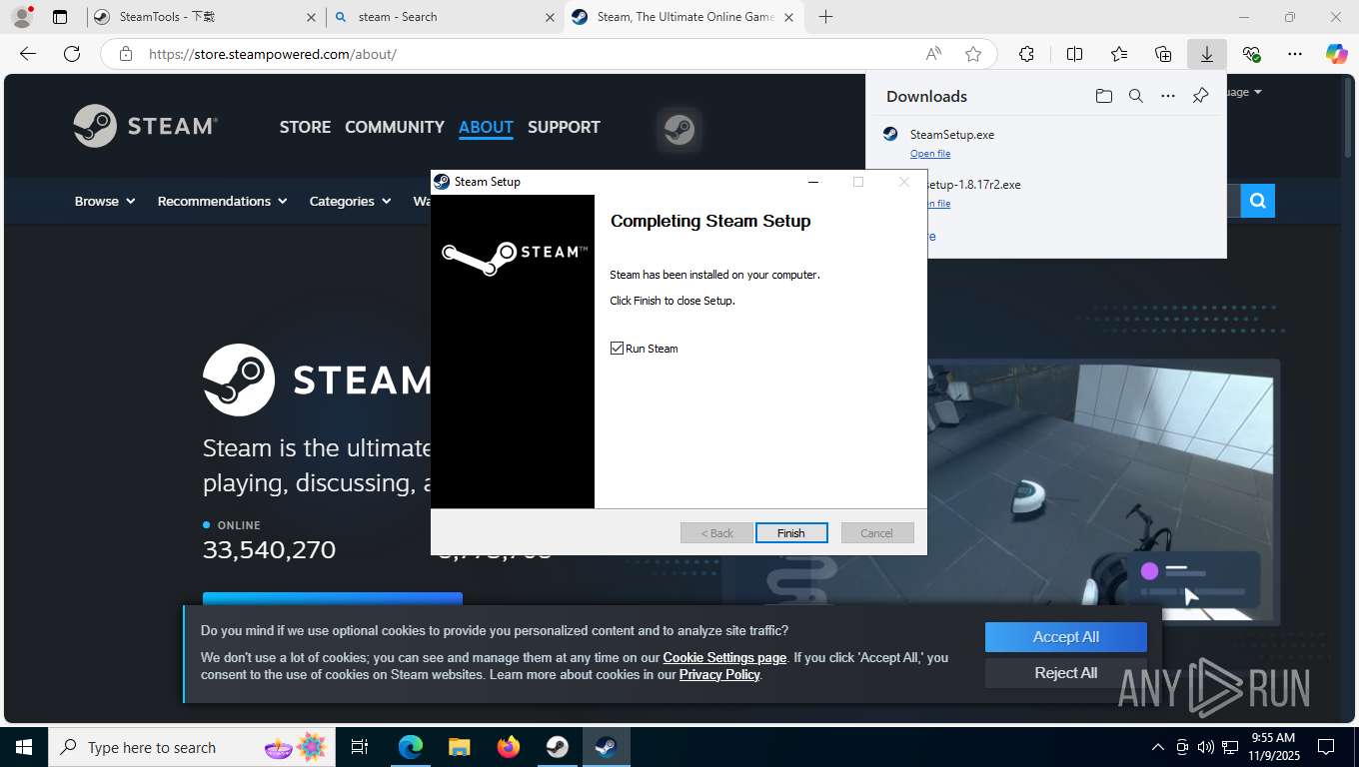Open file link under SteamSetup.exe
This screenshot has width=1359, height=767.
point(930,154)
